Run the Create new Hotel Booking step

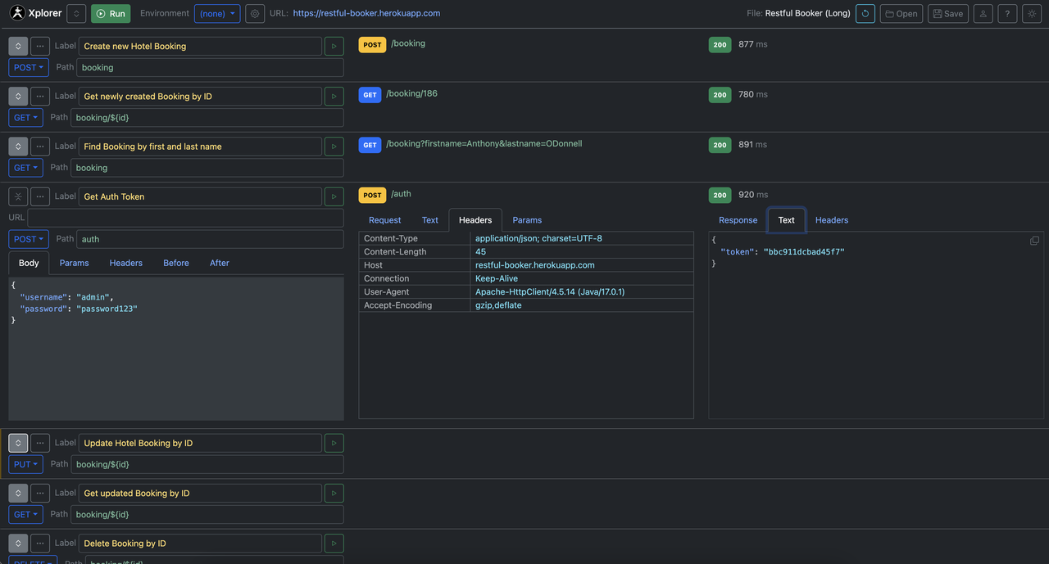pos(334,46)
